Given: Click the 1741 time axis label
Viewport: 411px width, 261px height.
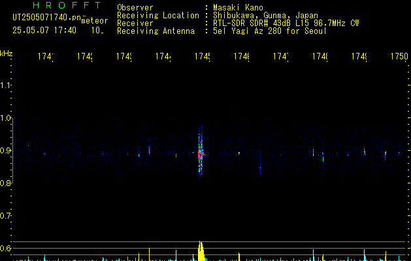Looking at the screenshot, I should tap(46, 56).
